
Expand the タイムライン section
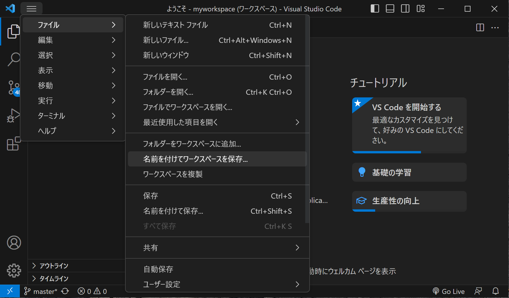click(76, 278)
